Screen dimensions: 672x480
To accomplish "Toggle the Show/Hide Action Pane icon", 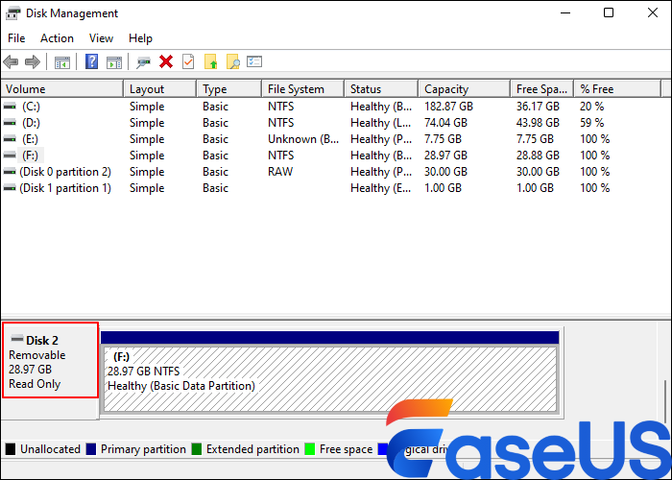I will coord(114,62).
